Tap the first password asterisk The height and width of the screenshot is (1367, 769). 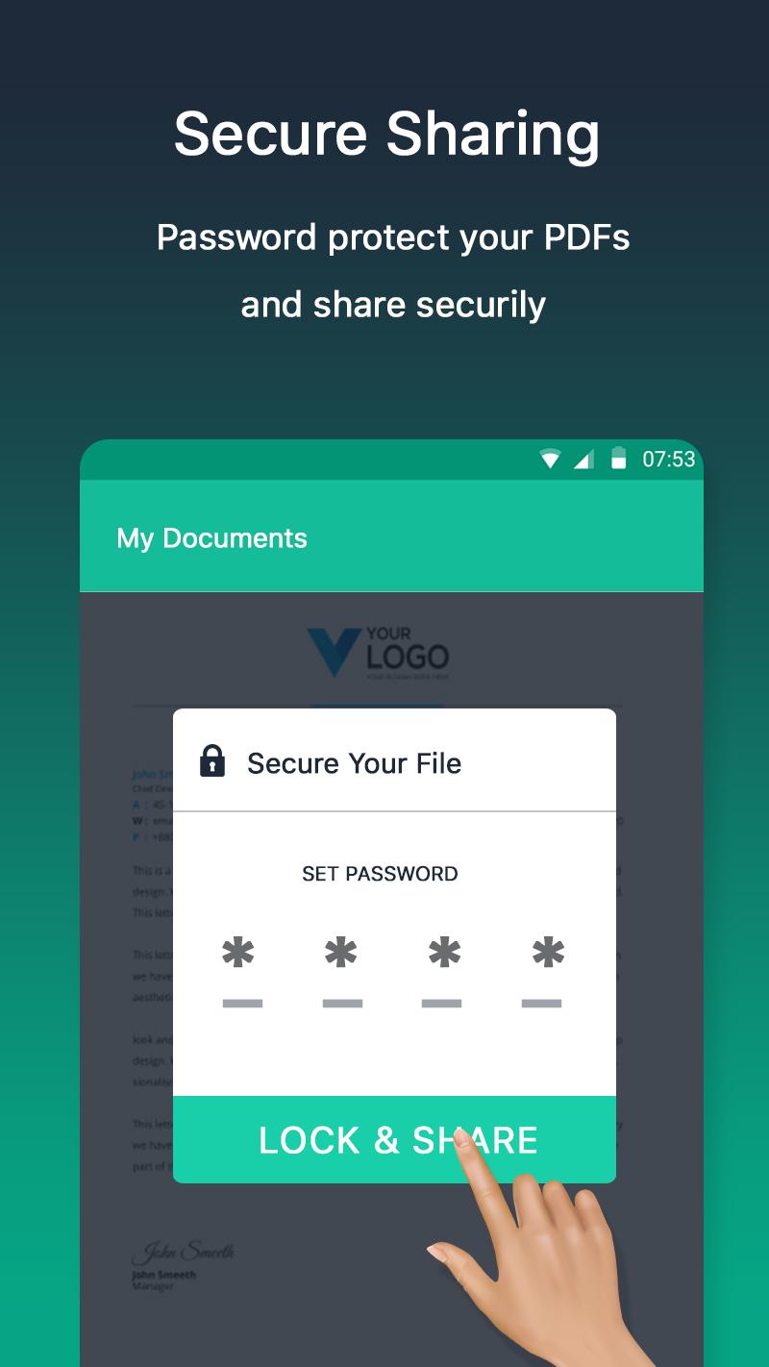pyautogui.click(x=238, y=954)
